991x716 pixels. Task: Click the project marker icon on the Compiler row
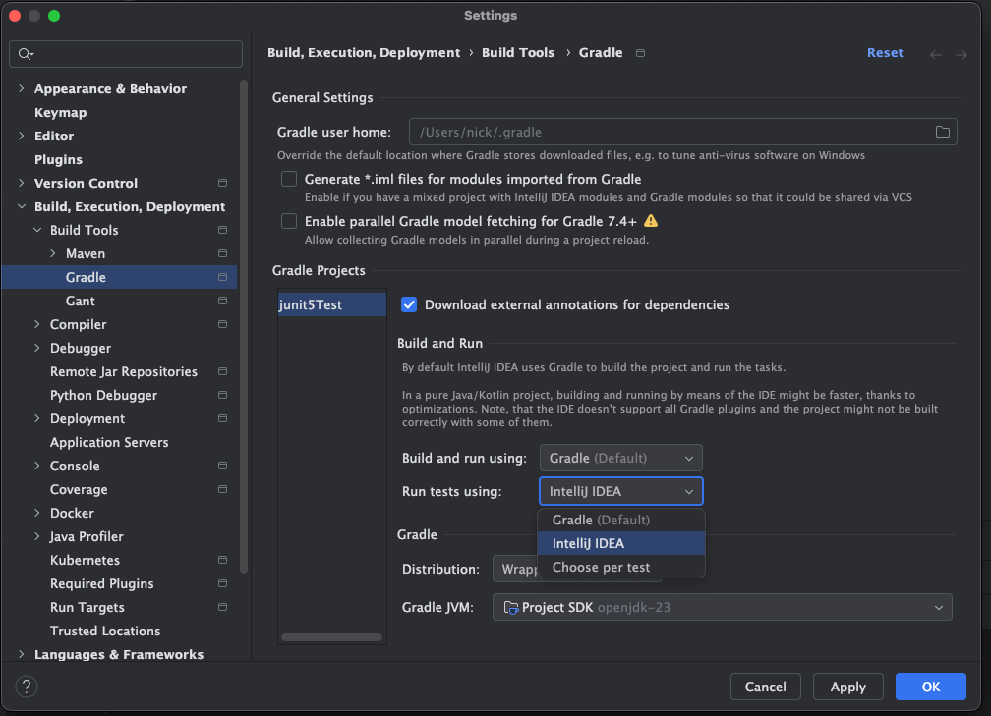[x=222, y=324]
